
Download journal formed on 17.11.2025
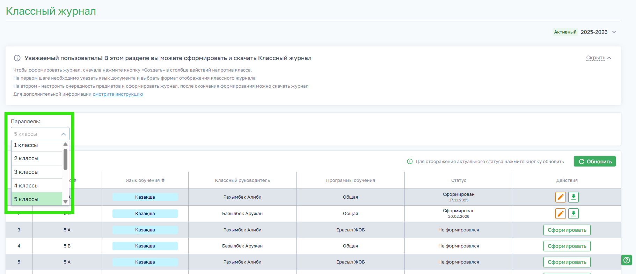(573, 197)
